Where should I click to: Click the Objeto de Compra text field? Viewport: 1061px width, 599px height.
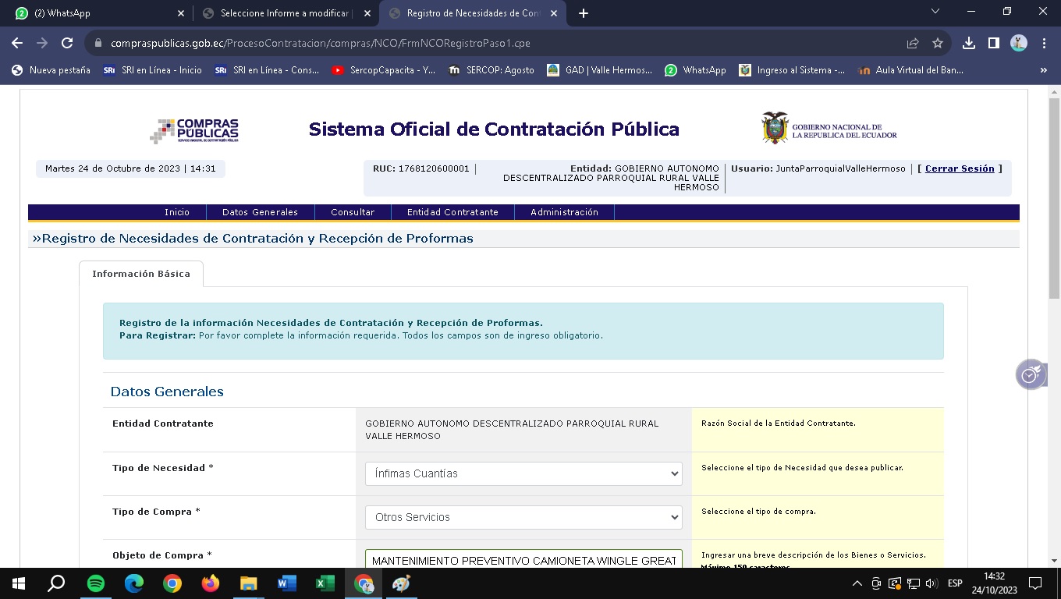tap(523, 560)
